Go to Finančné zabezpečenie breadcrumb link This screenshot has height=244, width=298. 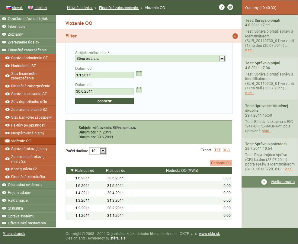119,8
